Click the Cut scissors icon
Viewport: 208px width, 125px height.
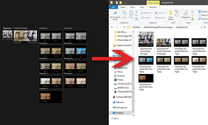137,12
